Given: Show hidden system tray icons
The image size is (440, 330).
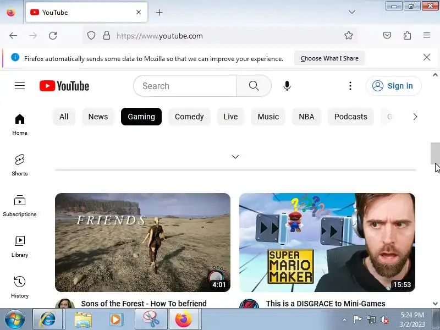Looking at the screenshot, I should point(344,320).
